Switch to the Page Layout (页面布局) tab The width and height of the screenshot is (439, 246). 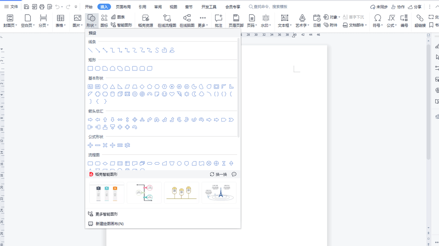point(123,7)
